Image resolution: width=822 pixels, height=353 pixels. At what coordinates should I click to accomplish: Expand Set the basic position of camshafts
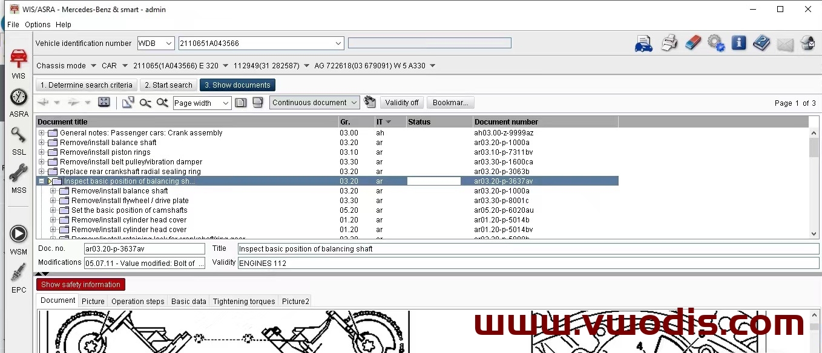[53, 210]
